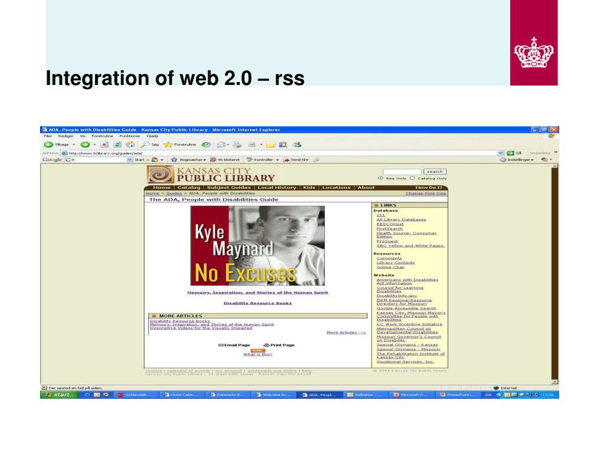This screenshot has height=453, width=604.
Task: Click the yellow discussion note icon
Action: tap(271, 145)
